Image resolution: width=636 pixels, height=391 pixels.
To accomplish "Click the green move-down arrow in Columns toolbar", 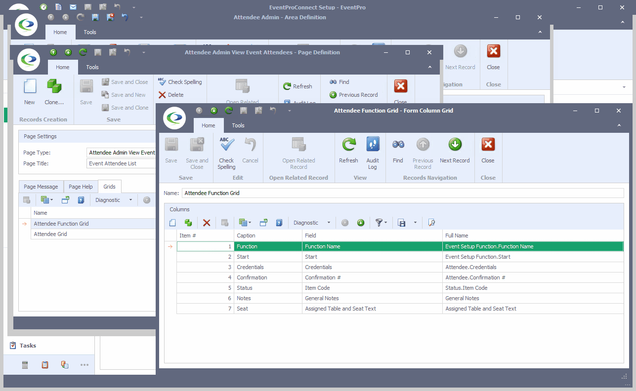I will pyautogui.click(x=361, y=223).
